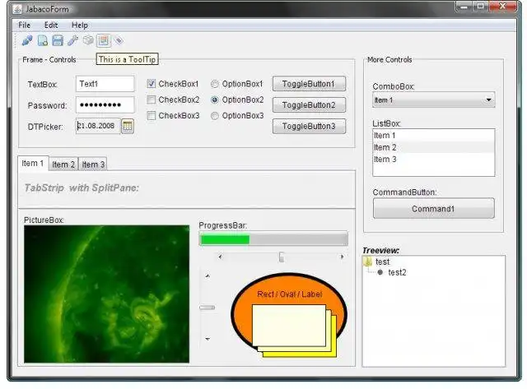Switch to the Item 2 tab
The width and height of the screenshot is (527, 389).
(x=63, y=164)
